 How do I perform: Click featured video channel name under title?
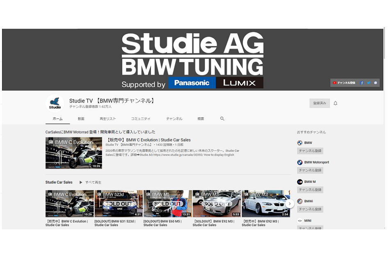(x=129, y=145)
